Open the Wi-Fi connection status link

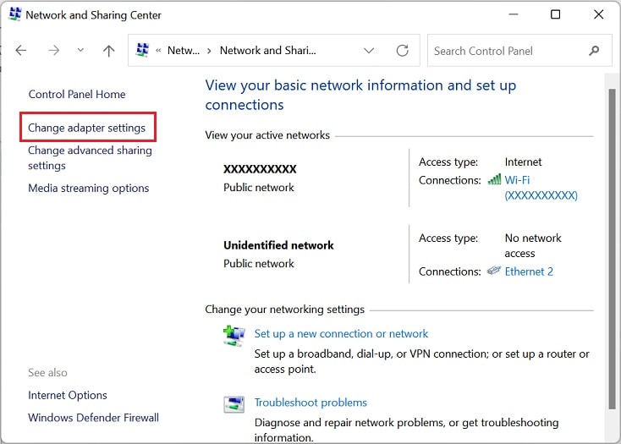[541, 188]
